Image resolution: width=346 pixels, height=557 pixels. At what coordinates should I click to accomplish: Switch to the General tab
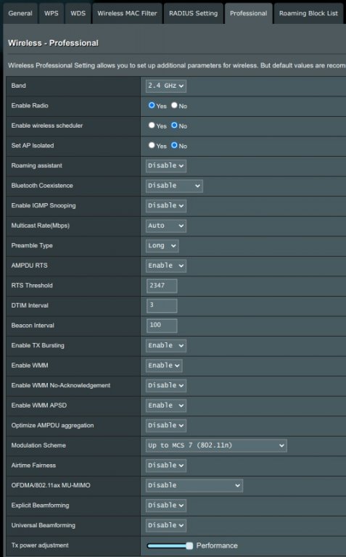click(x=20, y=14)
